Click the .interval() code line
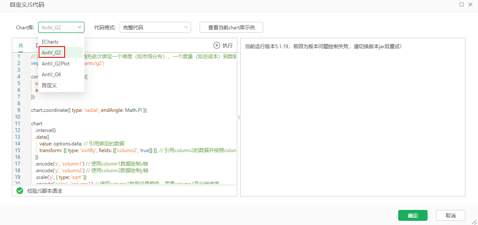The width and height of the screenshot is (478, 225). coord(45,130)
